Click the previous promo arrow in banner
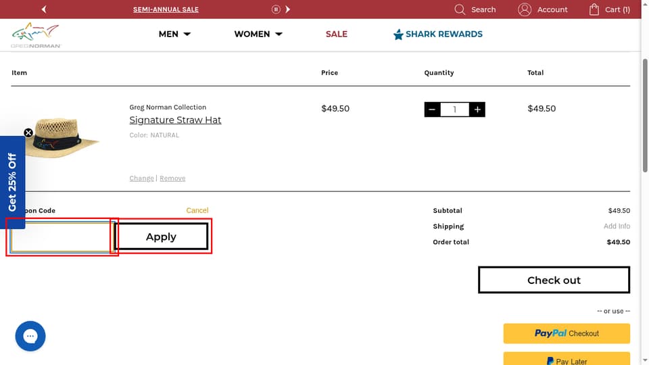The image size is (649, 365). coord(44,9)
